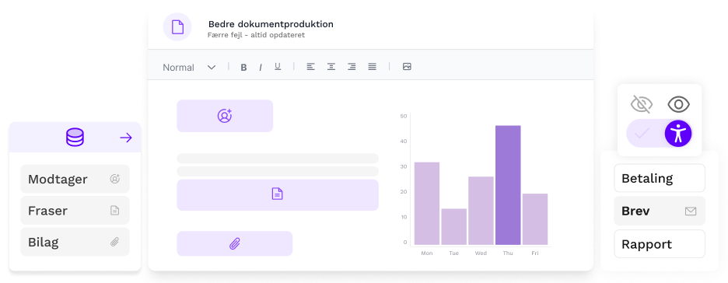Click the paperclip icon in the Bilag row
Image resolution: width=728 pixels, height=283 pixels.
[114, 242]
